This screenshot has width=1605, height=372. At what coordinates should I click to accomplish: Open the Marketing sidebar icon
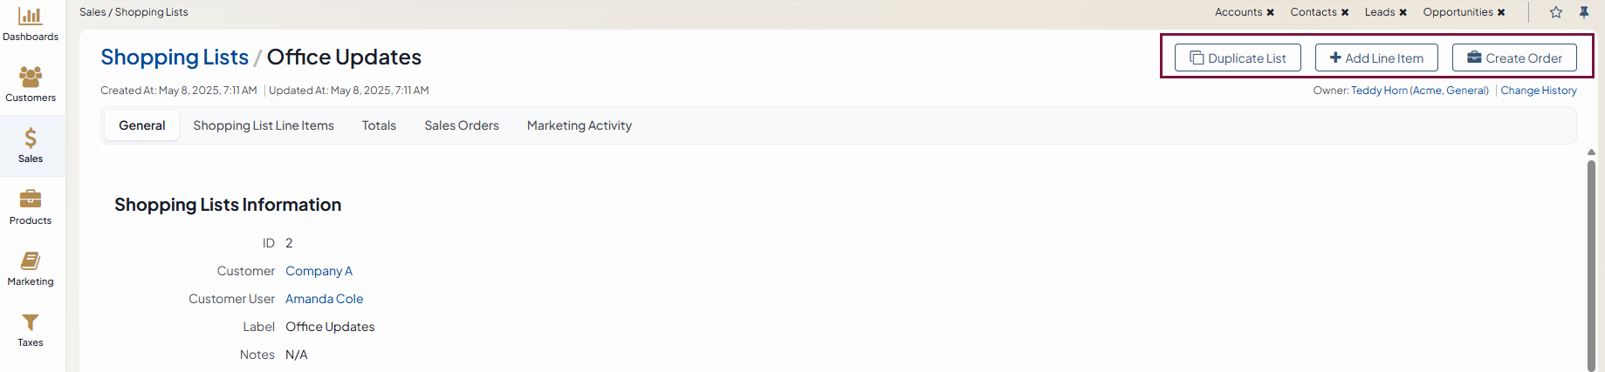(31, 260)
